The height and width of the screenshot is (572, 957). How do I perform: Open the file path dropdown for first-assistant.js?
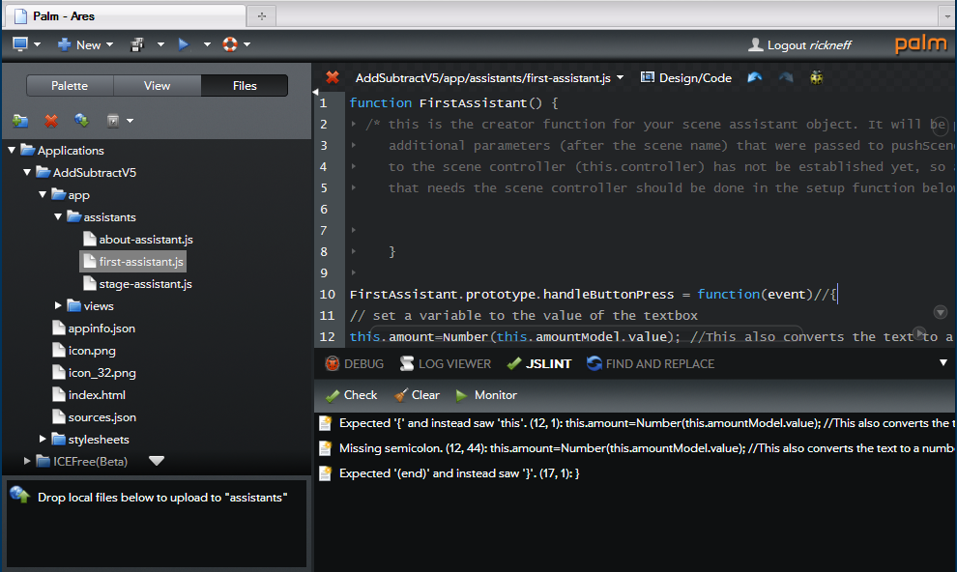coord(620,77)
